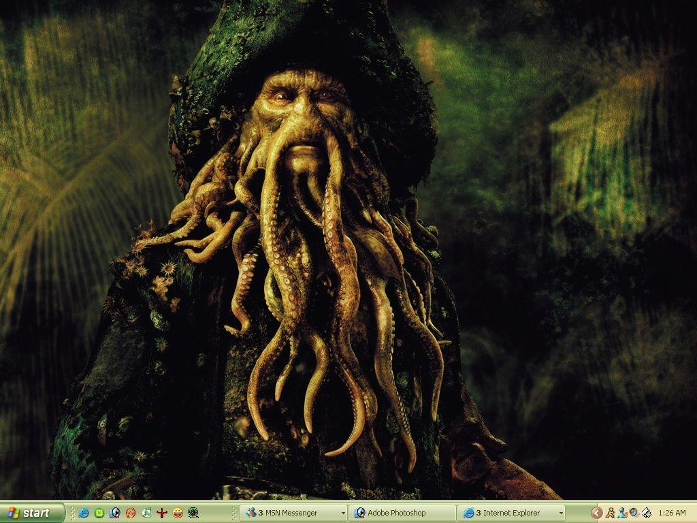The height and width of the screenshot is (523, 697).
Task: Open the media player icon in Quick Launch
Action: (113, 513)
